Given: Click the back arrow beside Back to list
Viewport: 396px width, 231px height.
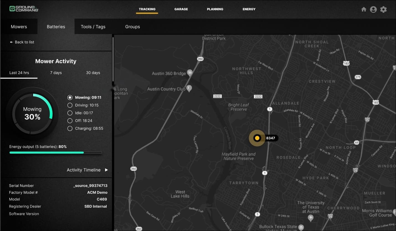Looking at the screenshot, I should (x=11, y=42).
